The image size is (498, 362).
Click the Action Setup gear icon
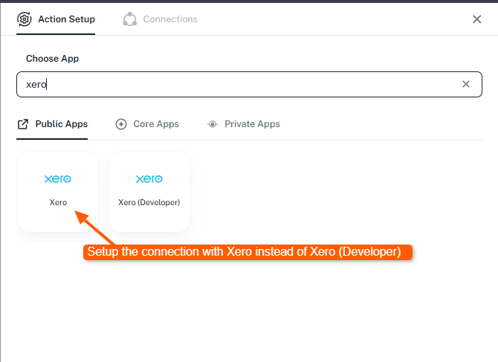pos(24,19)
